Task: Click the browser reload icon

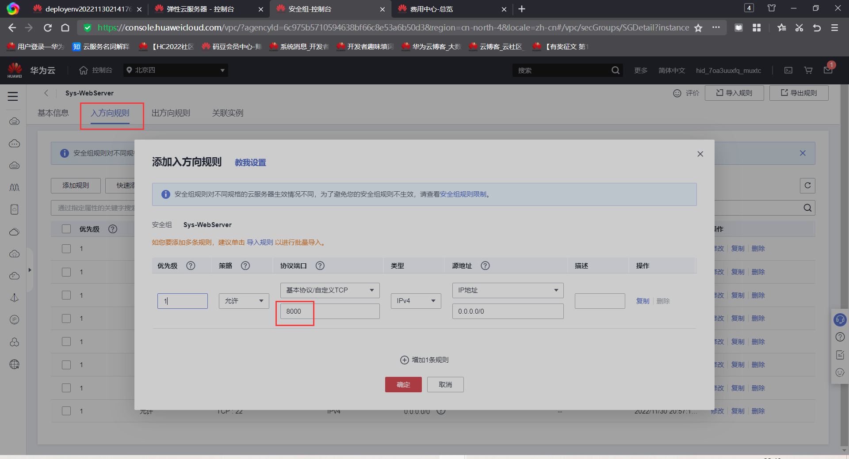Action: 48,28
